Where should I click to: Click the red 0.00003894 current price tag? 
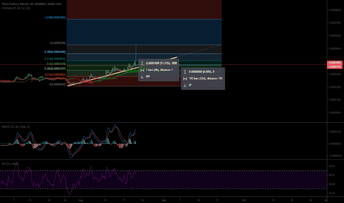click(334, 63)
